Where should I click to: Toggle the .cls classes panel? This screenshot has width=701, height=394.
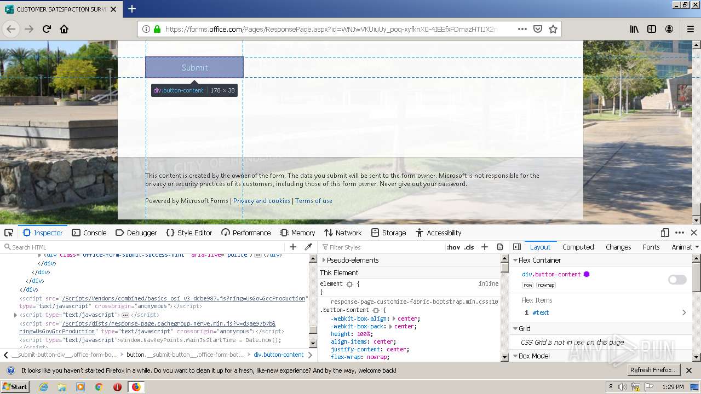pos(469,247)
